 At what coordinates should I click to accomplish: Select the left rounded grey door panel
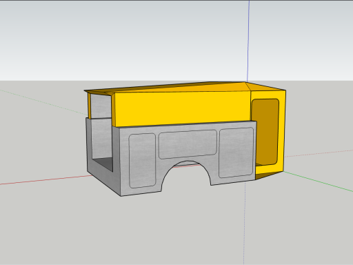coord(142,160)
